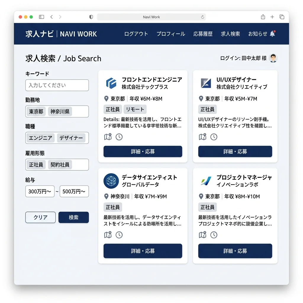Screen dimensions: 303x303
Task: Open map icon on データサイエンティスト card
Action: 108,235
